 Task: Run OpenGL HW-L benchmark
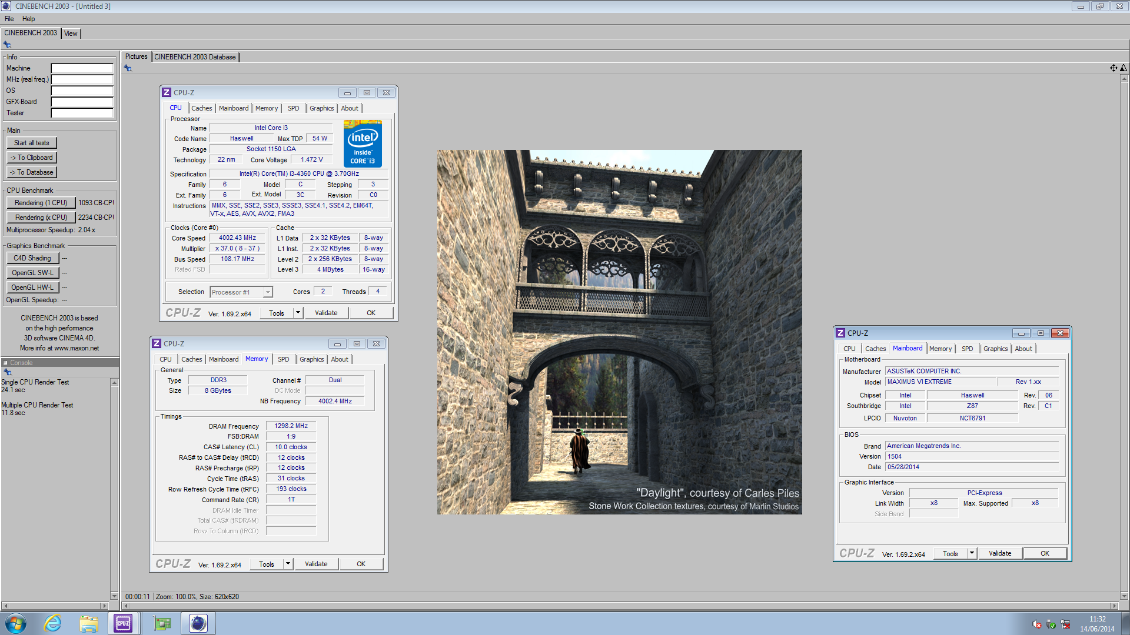click(x=33, y=288)
